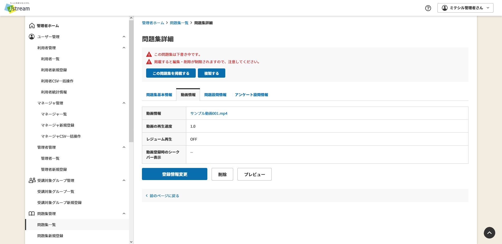Click the home icon beside 管理者ホーム
This screenshot has width=502, height=244.
tap(32, 26)
